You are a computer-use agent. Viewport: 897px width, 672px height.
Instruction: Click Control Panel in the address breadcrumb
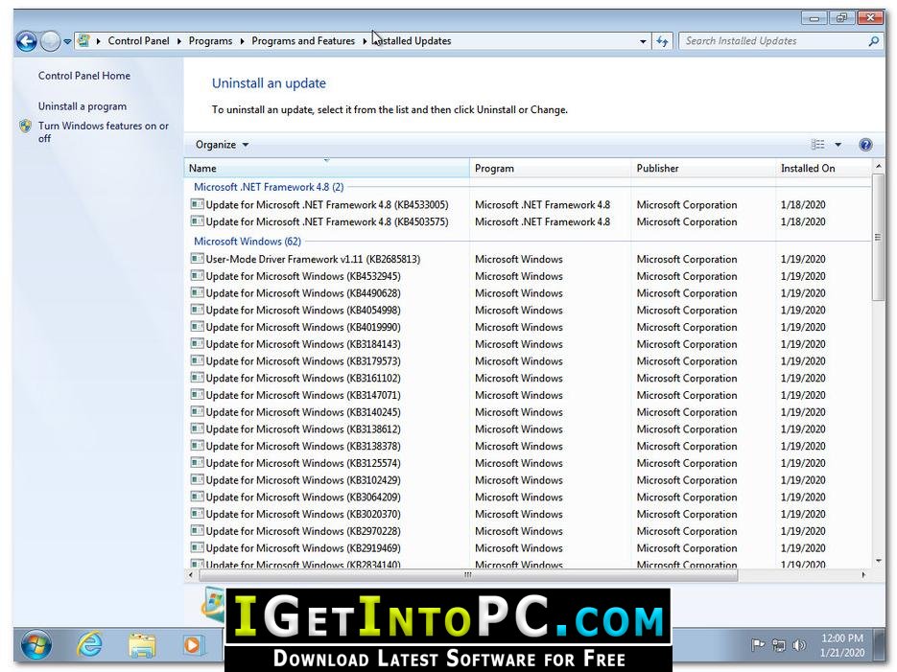(x=138, y=41)
